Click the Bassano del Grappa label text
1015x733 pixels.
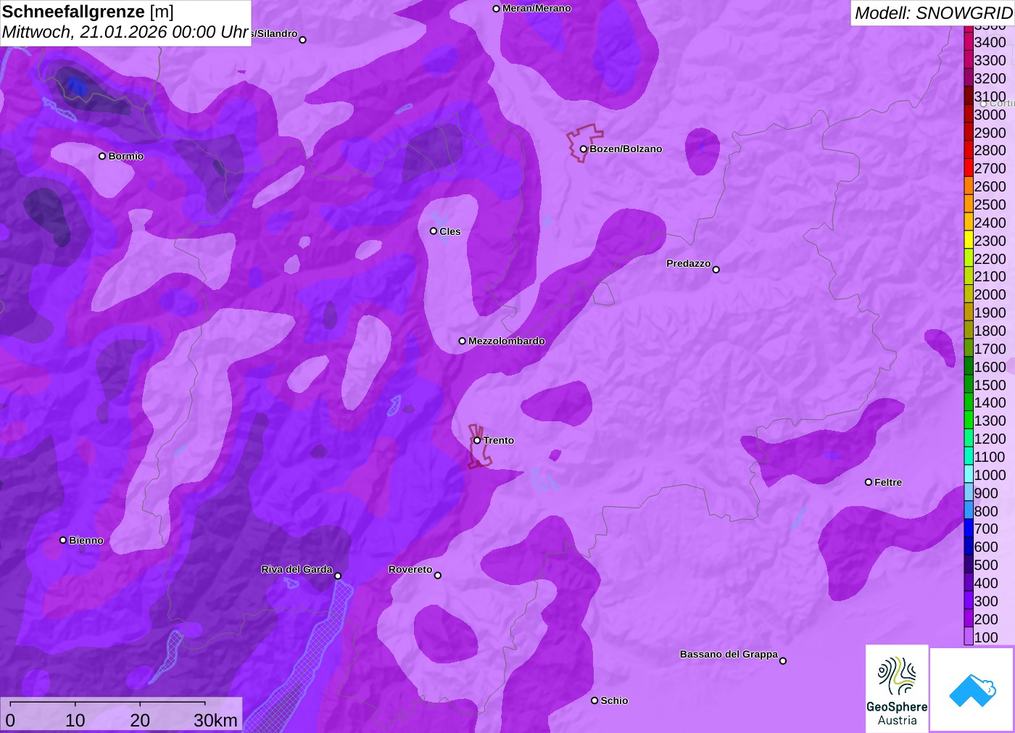pyautogui.click(x=729, y=654)
